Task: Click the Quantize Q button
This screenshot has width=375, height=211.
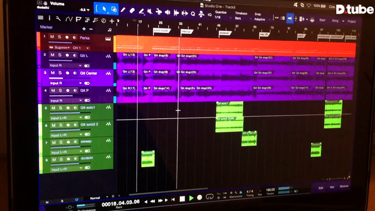Action: [193, 13]
